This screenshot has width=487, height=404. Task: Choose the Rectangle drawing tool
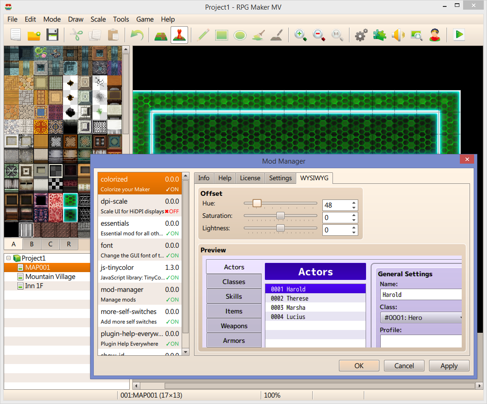coord(222,35)
